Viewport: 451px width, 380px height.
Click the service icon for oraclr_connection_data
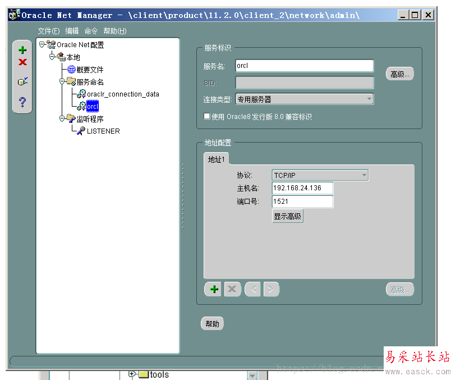[x=81, y=94]
